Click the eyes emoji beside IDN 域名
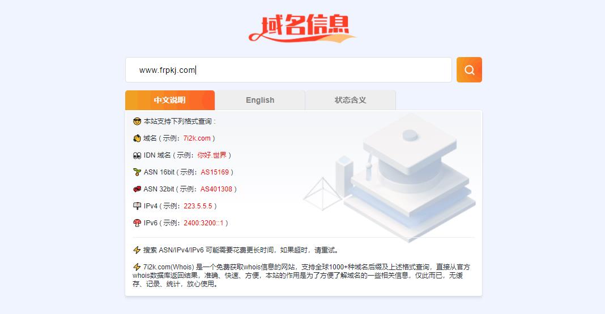Screen dimensions: 605x314 click(137, 155)
